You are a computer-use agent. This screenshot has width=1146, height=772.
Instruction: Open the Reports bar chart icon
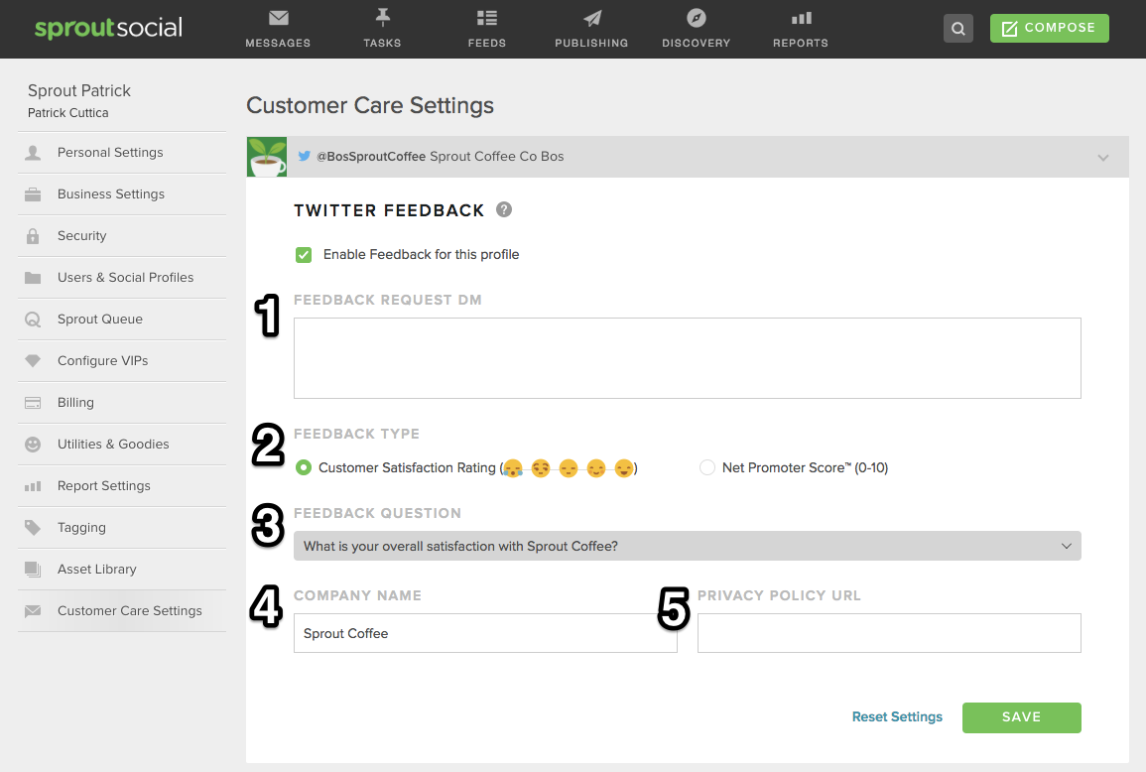801,18
